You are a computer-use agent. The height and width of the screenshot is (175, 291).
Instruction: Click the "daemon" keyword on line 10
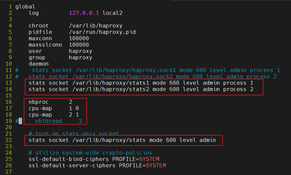click(x=38, y=64)
